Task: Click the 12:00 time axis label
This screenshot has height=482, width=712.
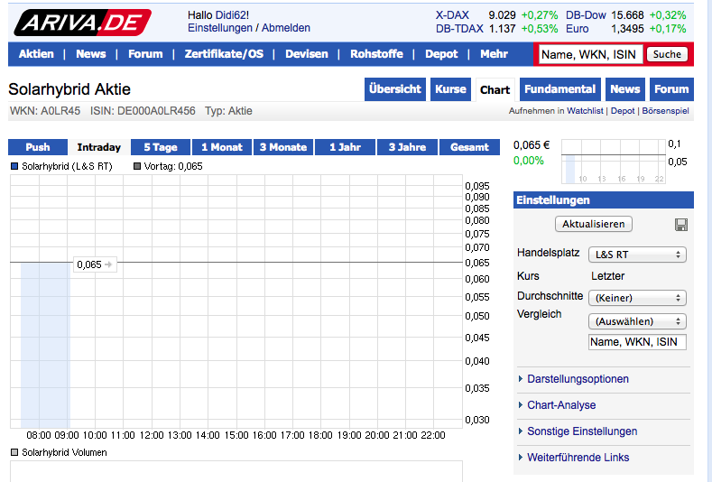Action: [152, 435]
